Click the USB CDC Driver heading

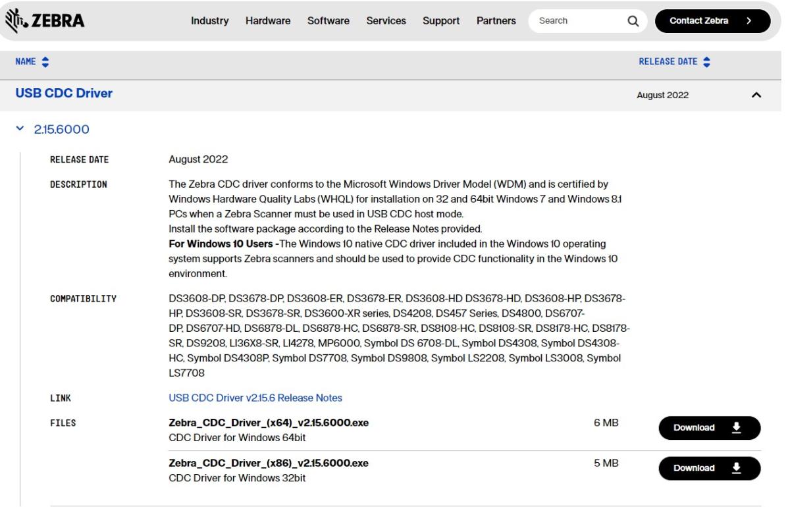click(64, 93)
